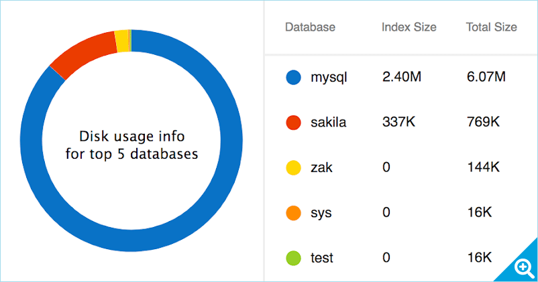Click the orange sys legend dot
The image size is (538, 282).
click(x=292, y=213)
